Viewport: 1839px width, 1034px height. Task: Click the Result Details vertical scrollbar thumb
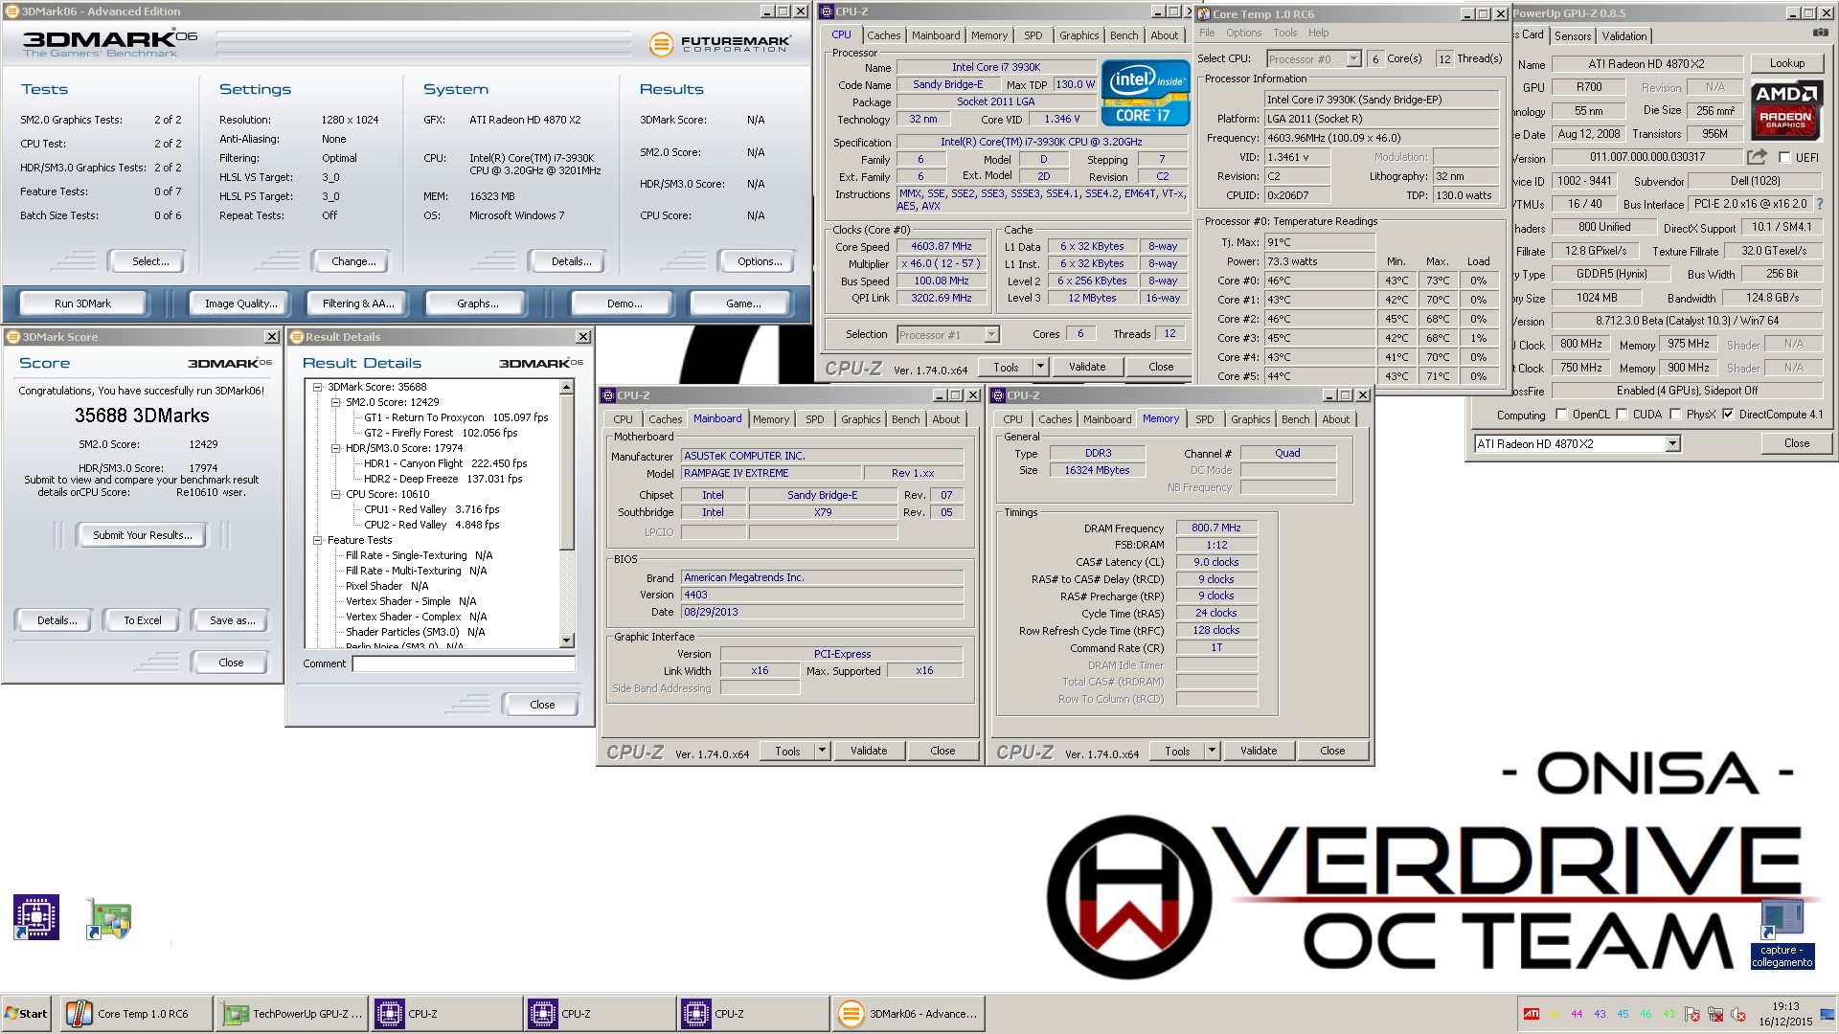tap(567, 474)
